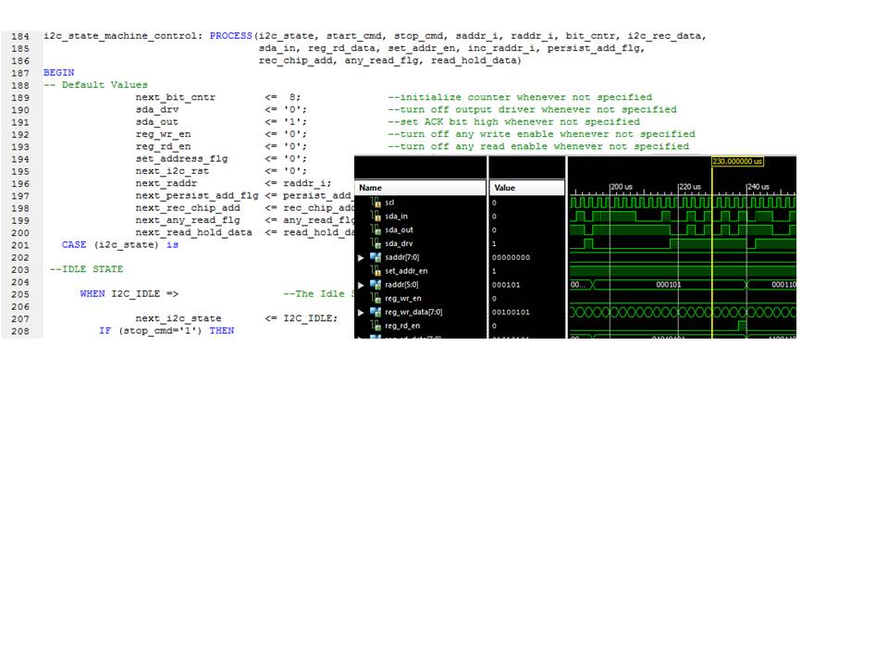Click the reg_wr_en signal icon
888x666 pixels.
(376, 298)
